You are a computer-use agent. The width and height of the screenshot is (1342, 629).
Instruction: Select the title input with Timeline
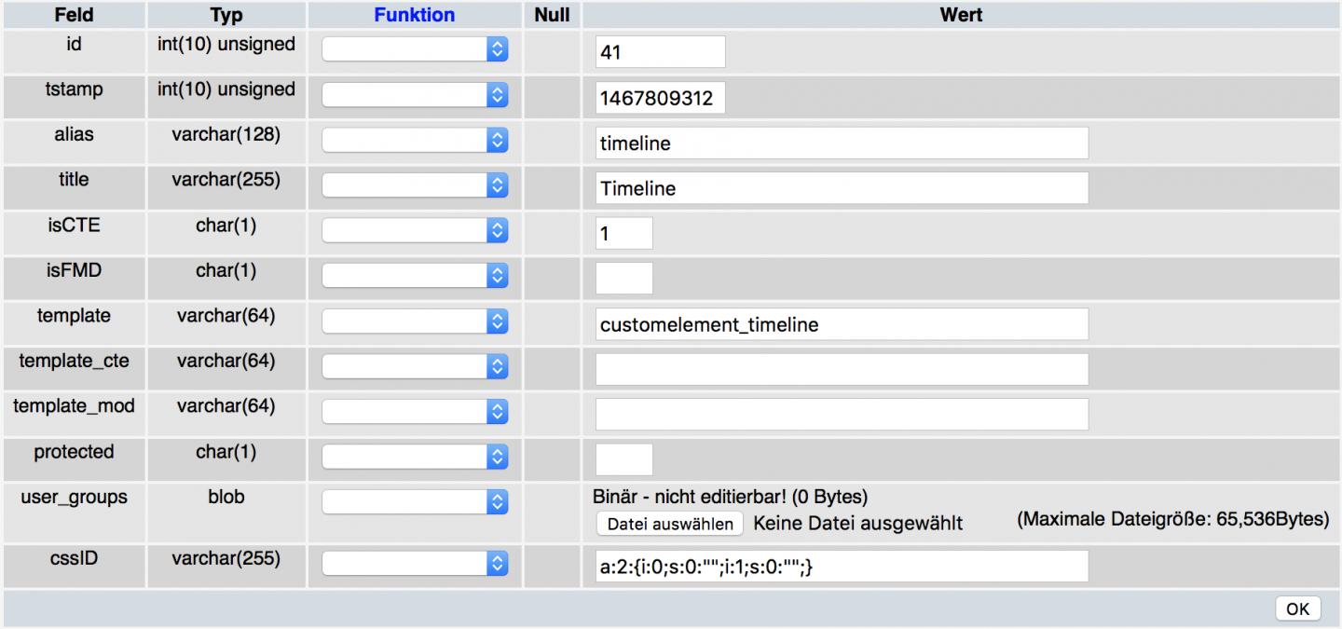(842, 187)
